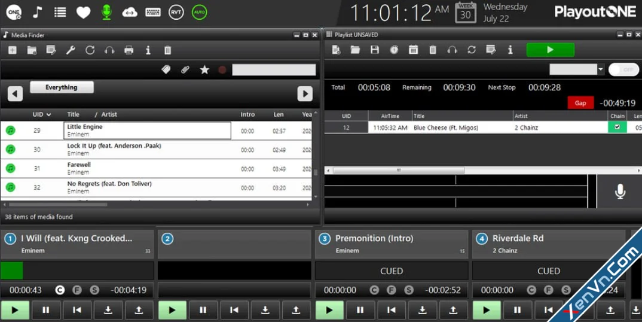The height and width of the screenshot is (322, 642).
Task: Play deck 3 Premonition (Intro)
Action: 329,310
